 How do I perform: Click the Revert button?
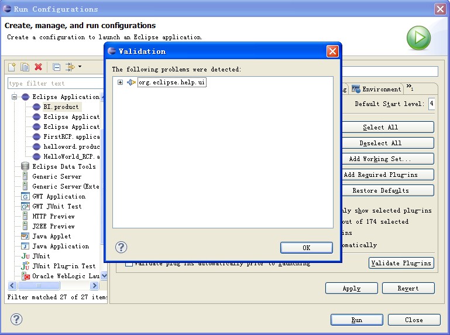tap(408, 288)
